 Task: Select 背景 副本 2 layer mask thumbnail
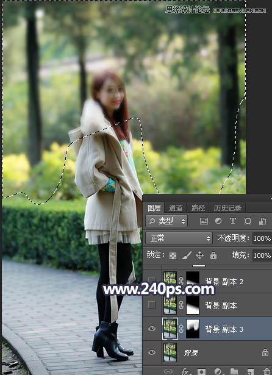(193, 280)
